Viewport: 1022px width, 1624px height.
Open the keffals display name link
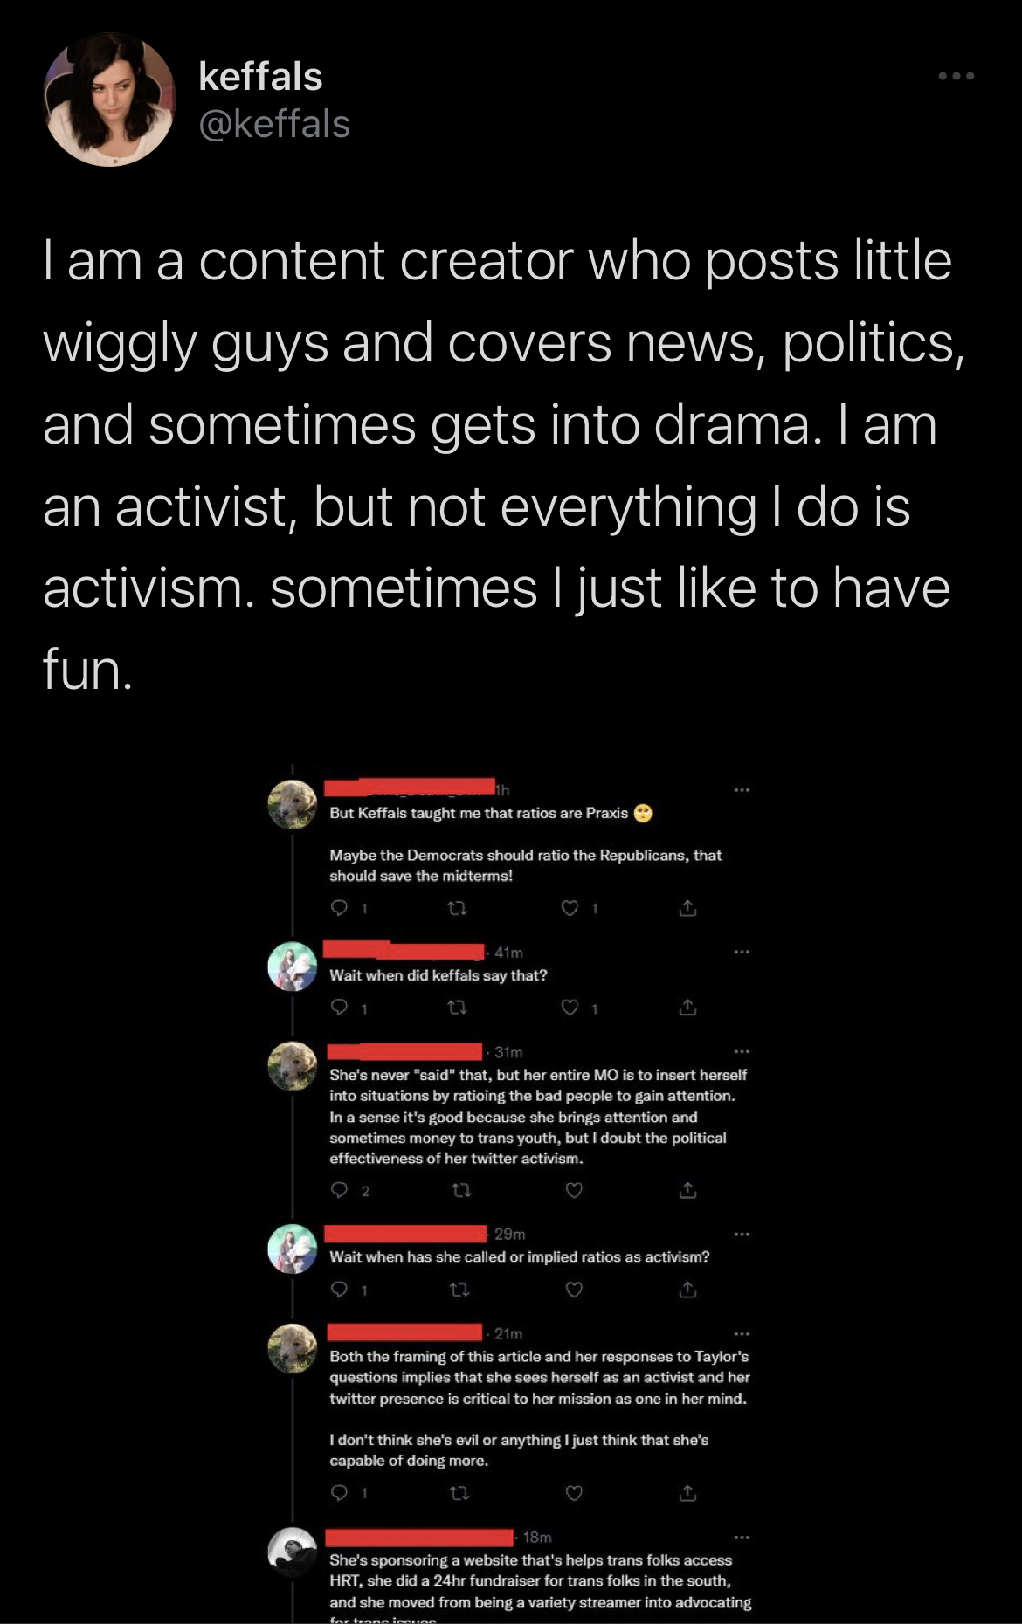coord(260,77)
